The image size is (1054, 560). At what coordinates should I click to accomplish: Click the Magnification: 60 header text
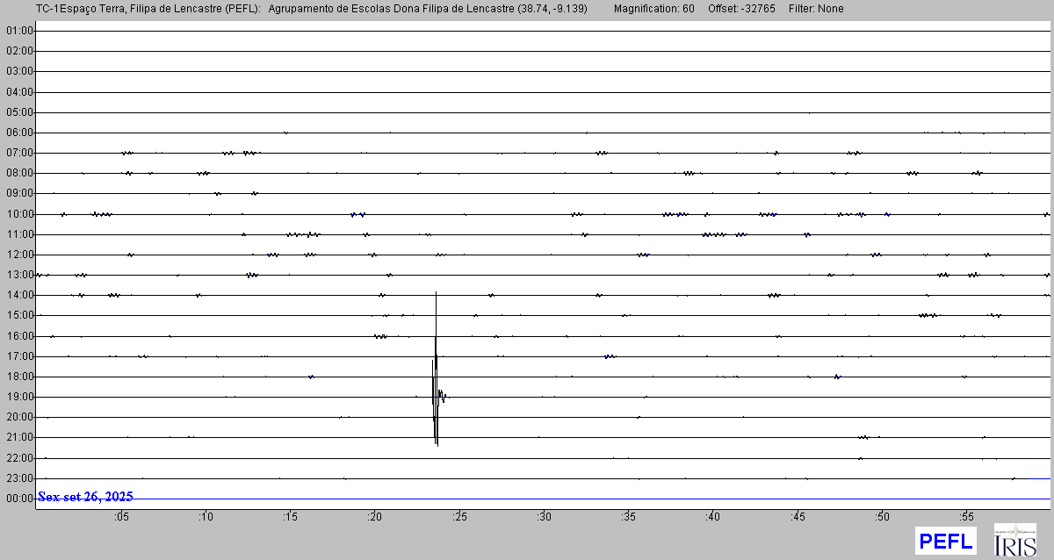pyautogui.click(x=653, y=9)
